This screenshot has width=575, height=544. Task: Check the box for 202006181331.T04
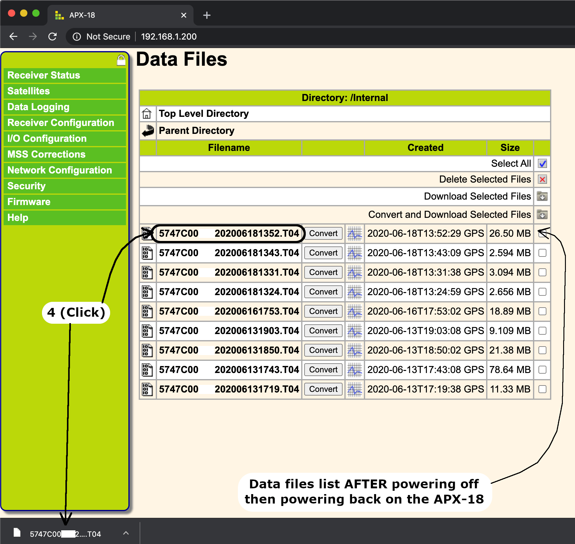pyautogui.click(x=542, y=273)
